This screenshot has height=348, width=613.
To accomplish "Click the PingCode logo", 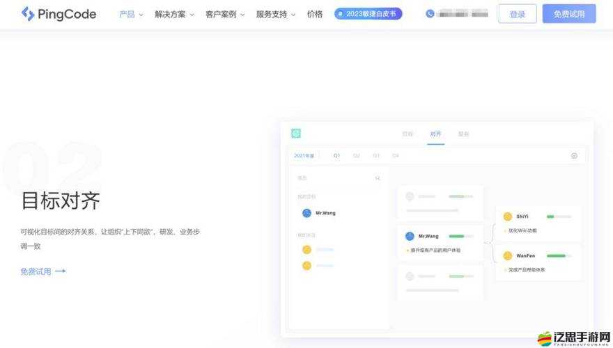I will tap(59, 14).
